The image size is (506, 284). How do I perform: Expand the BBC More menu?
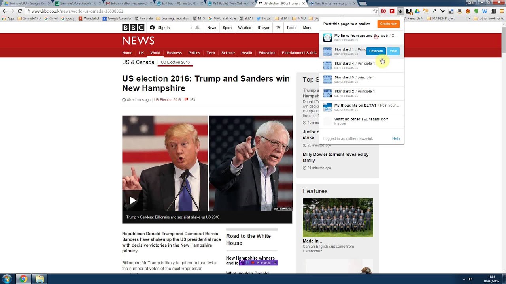pos(307,28)
